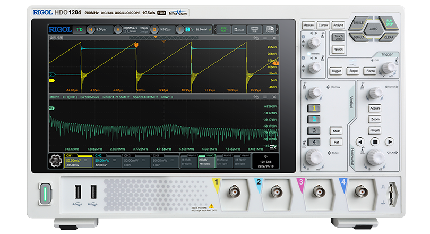Image resolution: width=430 pixels, height=234 pixels.
Task: Tap the orange A acquisition settings icon
Action: [118, 29]
